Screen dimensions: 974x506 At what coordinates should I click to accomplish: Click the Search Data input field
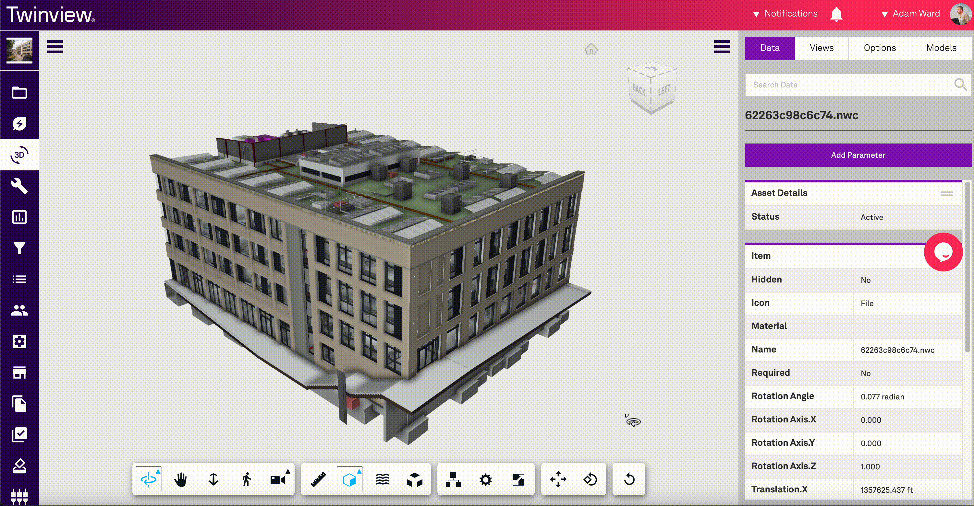[847, 85]
